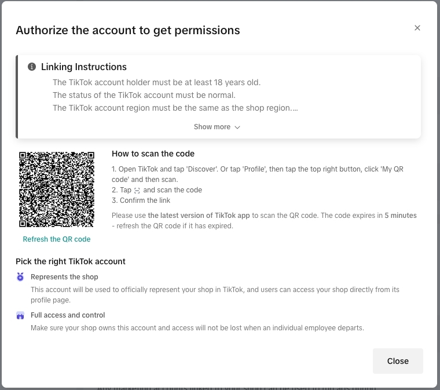Click the scan icon in step 2

137,191
